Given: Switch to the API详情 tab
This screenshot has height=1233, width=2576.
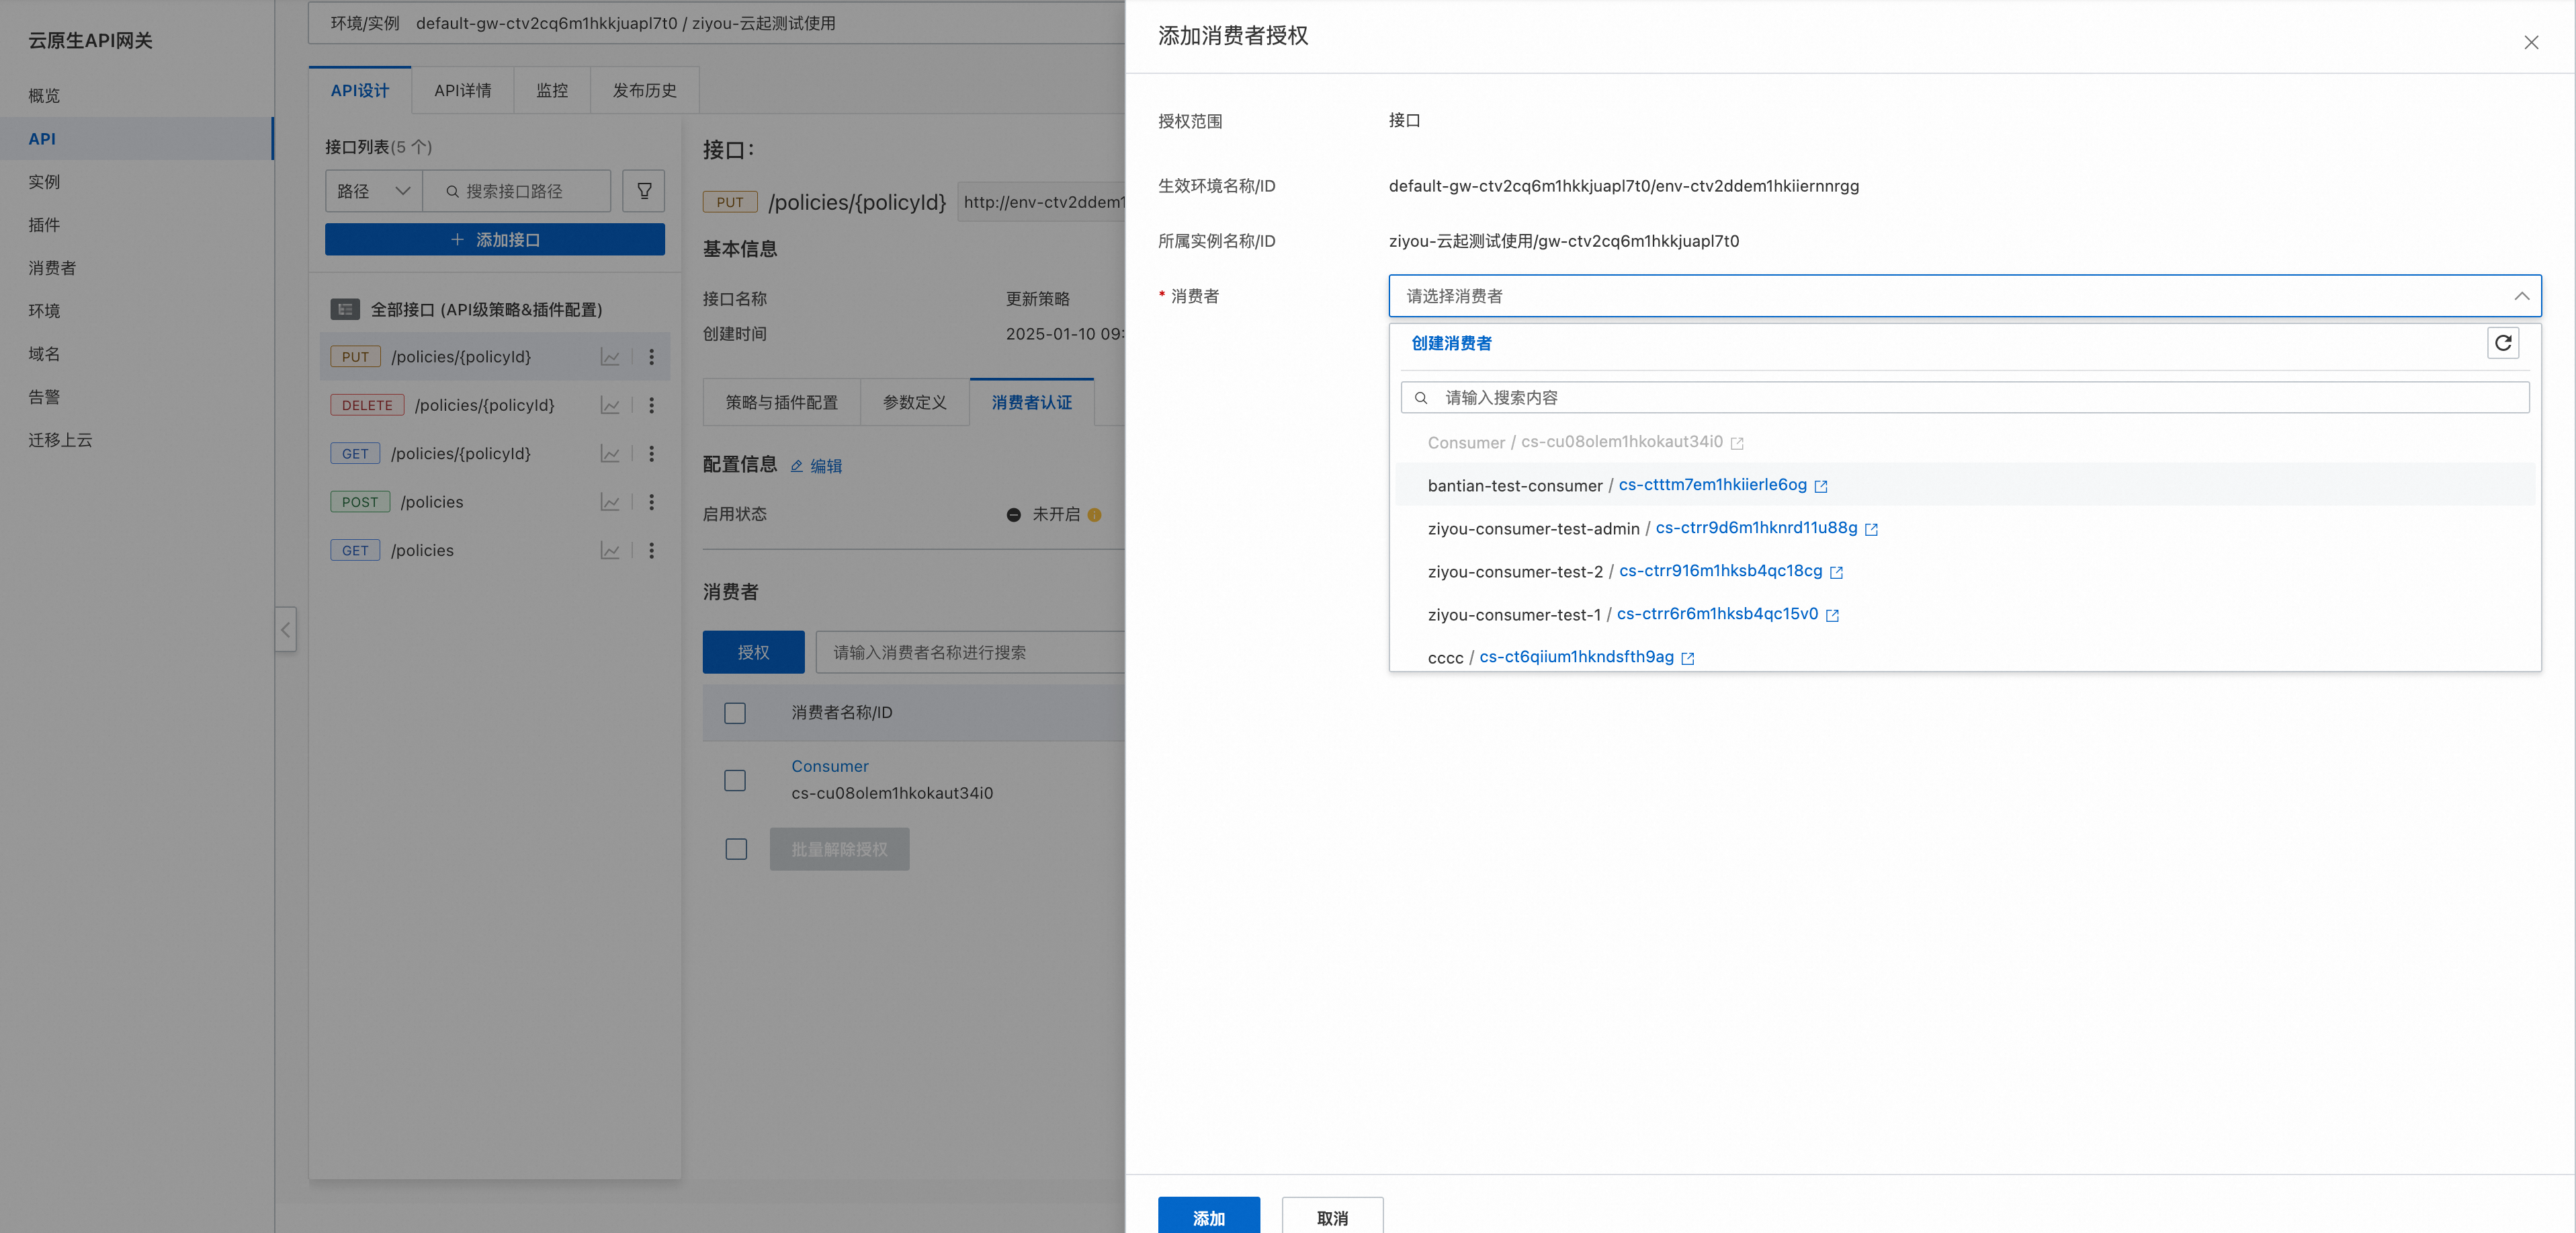Looking at the screenshot, I should tap(462, 90).
